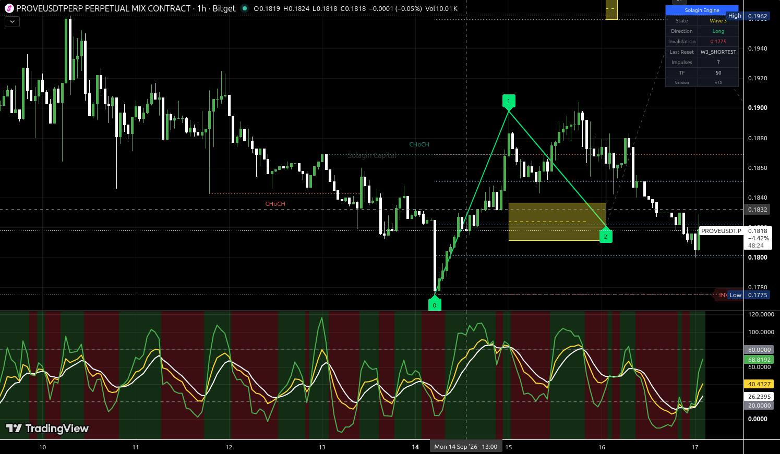Screen dimensions: 780x454
Task: Click the State row label
Action: click(682, 21)
